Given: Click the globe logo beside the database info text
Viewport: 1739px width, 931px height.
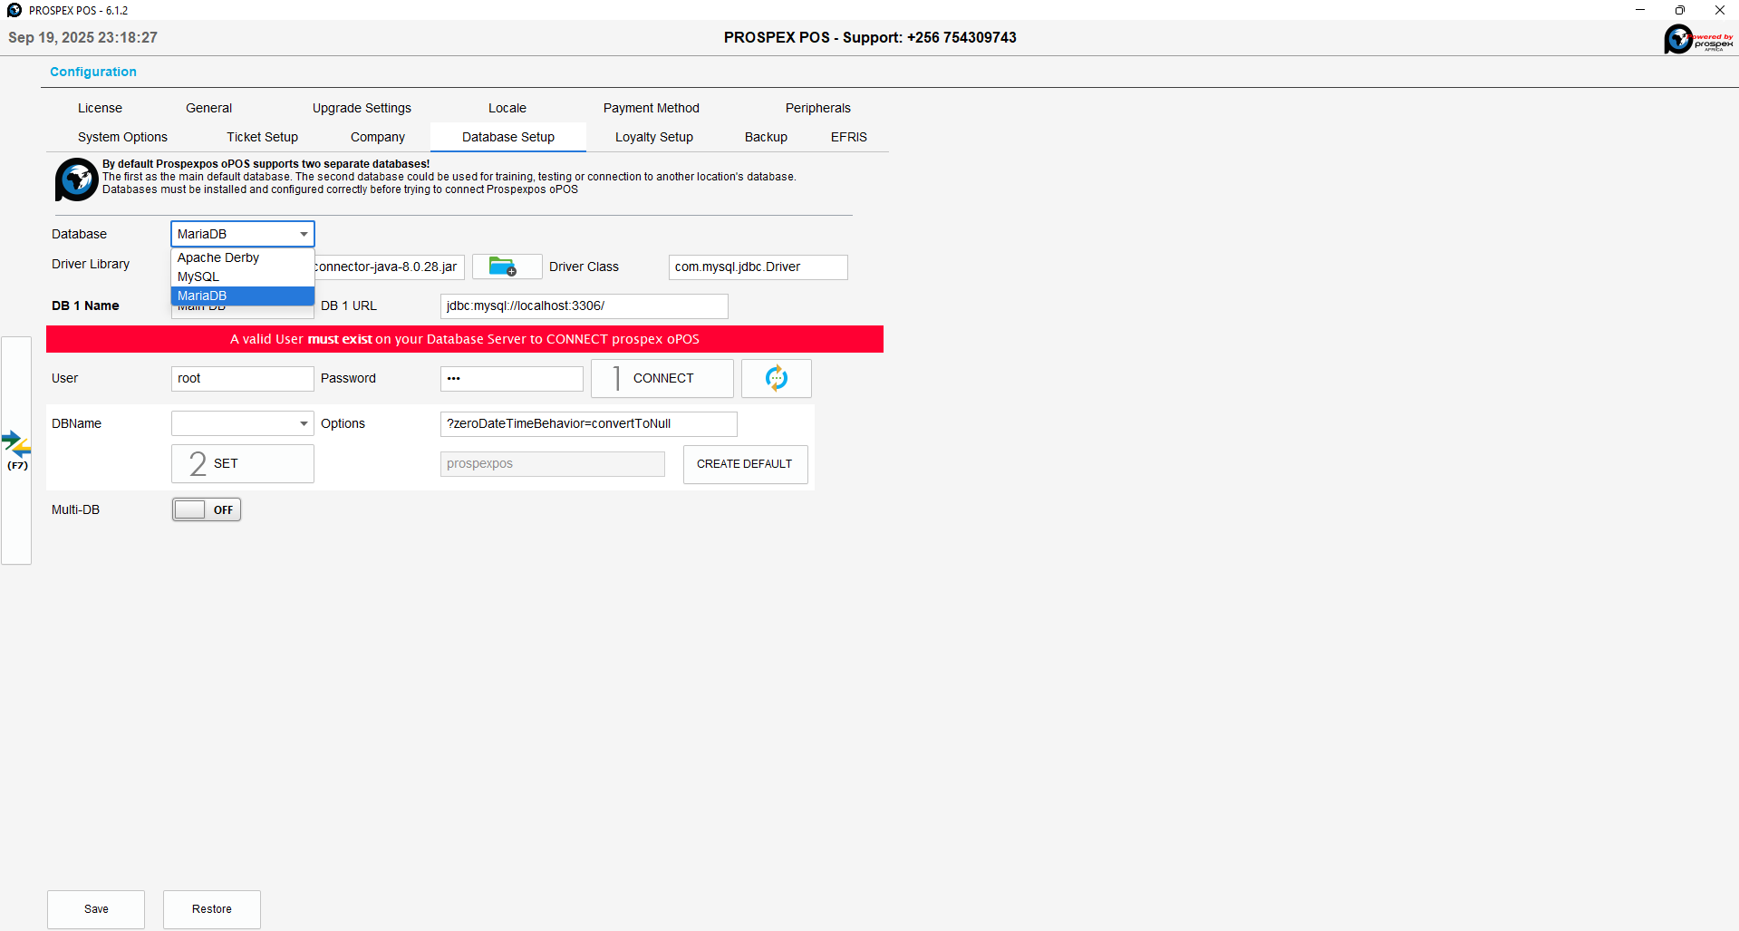Looking at the screenshot, I should tap(76, 179).
